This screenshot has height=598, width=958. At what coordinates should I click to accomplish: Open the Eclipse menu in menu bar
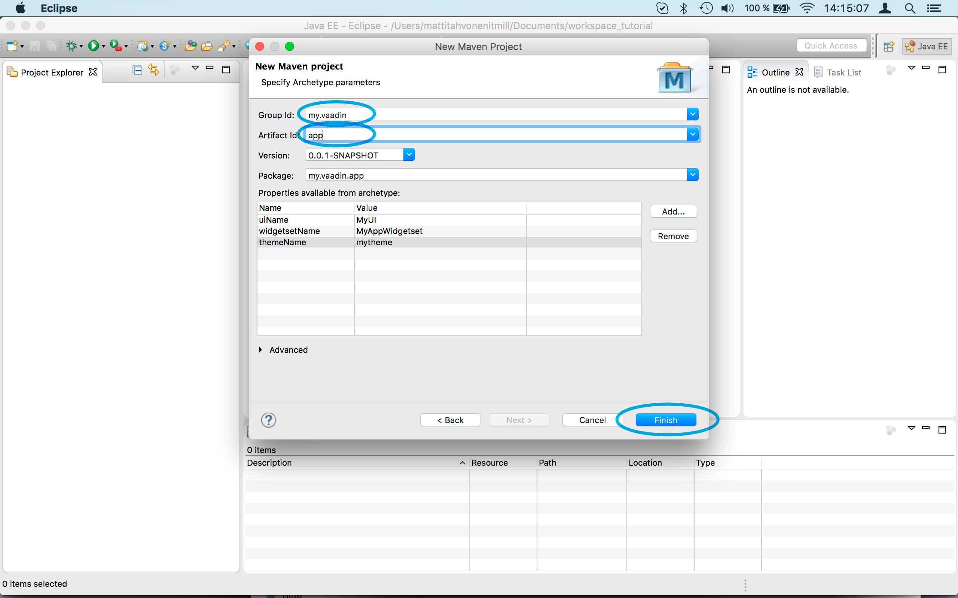tap(59, 8)
